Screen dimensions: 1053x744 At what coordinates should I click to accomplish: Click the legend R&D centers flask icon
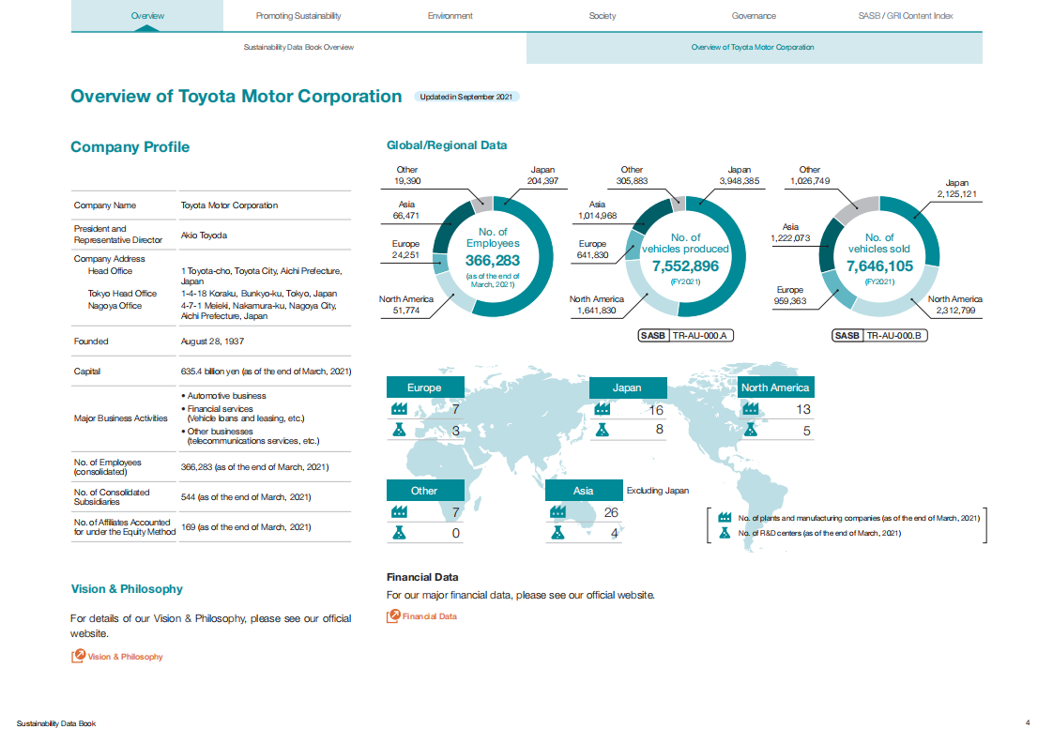coord(724,533)
